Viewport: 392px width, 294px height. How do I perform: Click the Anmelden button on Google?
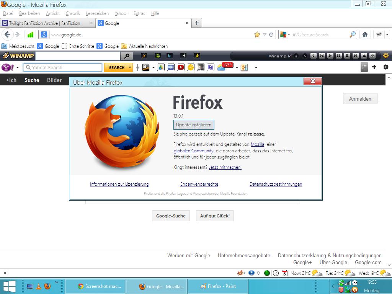pyautogui.click(x=360, y=99)
